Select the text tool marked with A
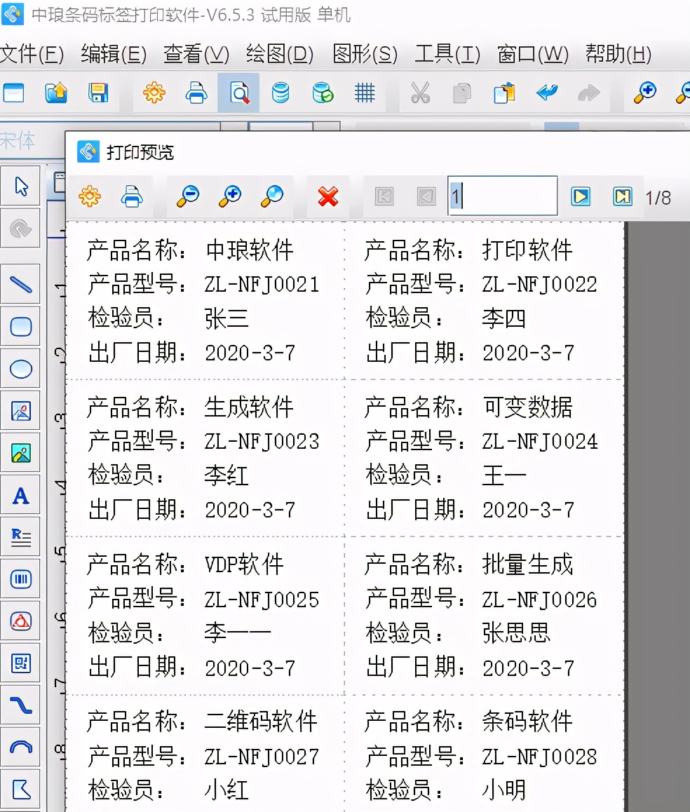Screen dimensions: 690x812 [x=21, y=494]
